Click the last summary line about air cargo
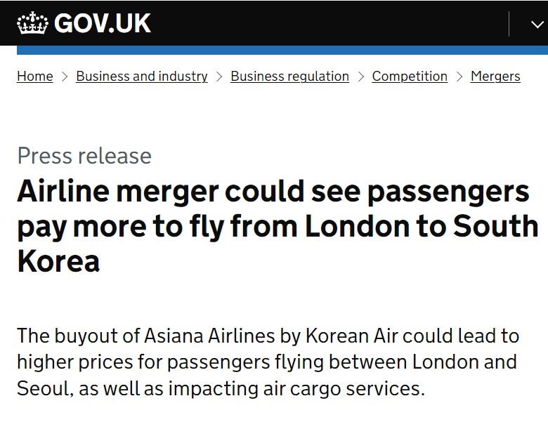This screenshot has height=429, width=548. [221, 388]
